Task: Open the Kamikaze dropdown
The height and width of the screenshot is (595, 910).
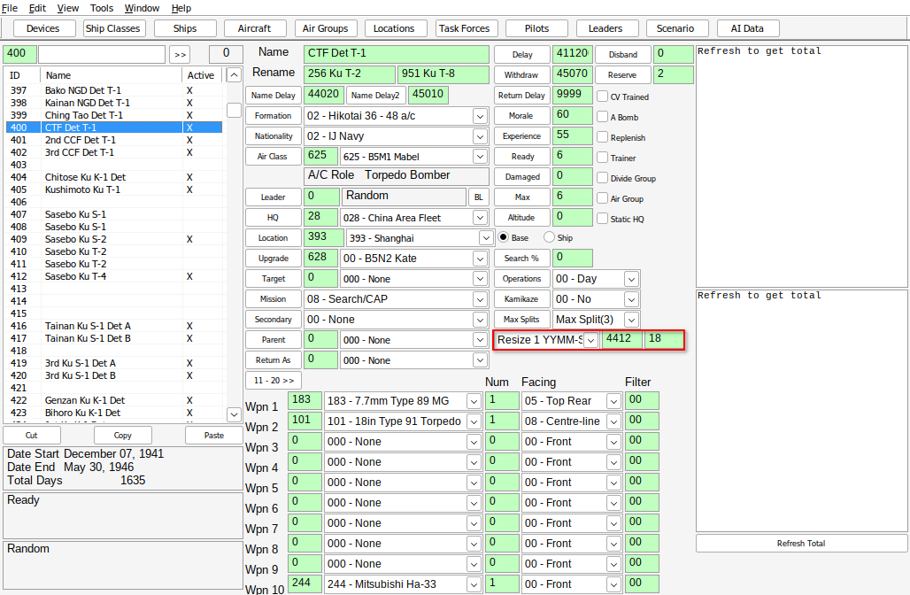Action: click(x=631, y=299)
